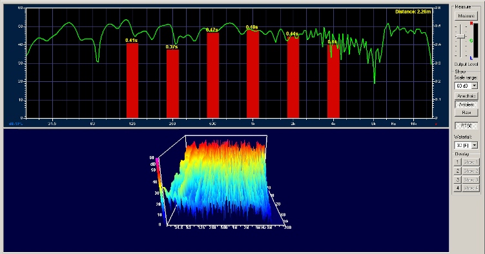Select the Ambient display mode
The image size is (485, 254).
[x=466, y=104]
